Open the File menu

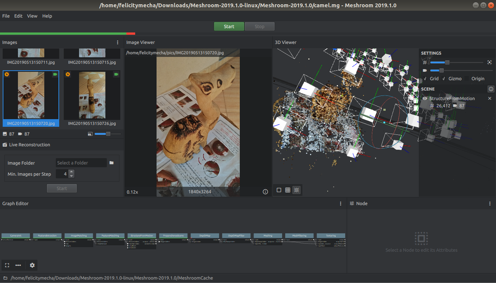[6, 16]
